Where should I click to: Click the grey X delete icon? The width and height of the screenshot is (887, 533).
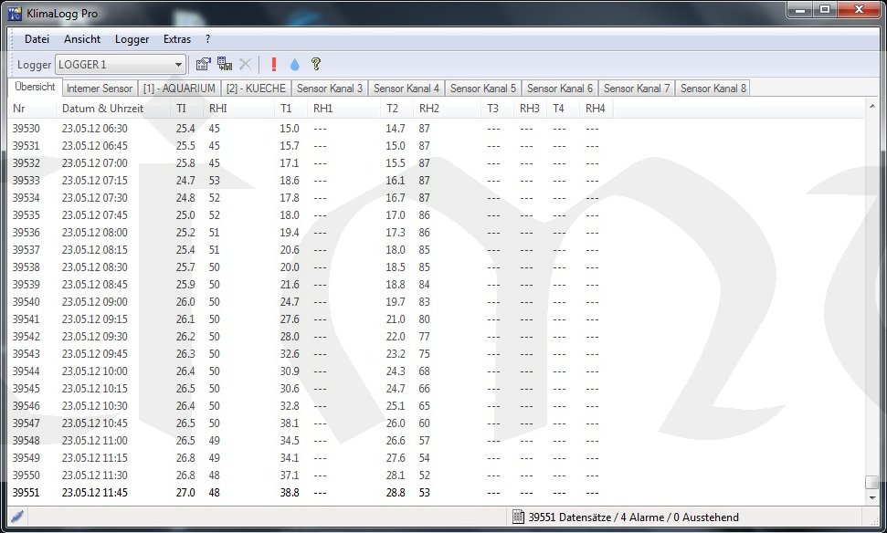(245, 65)
